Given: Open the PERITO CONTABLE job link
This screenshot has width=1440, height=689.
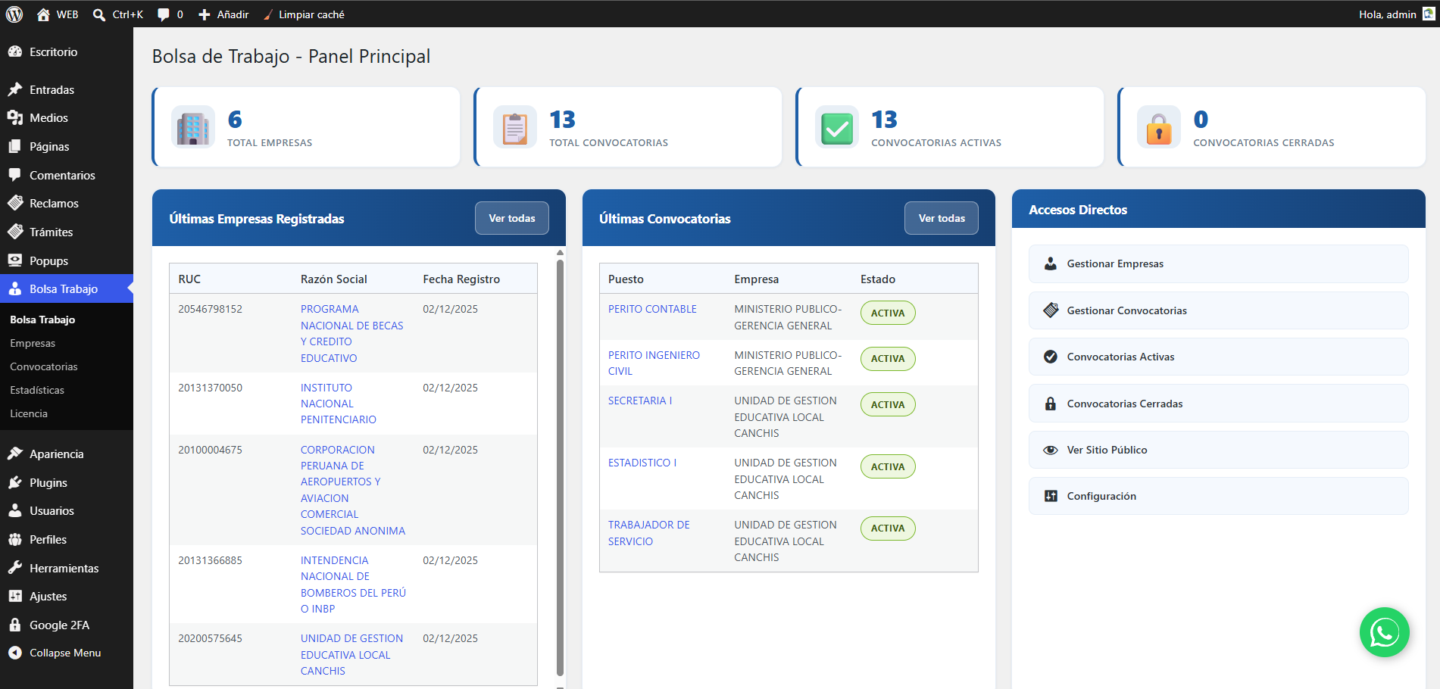Looking at the screenshot, I should click(652, 309).
